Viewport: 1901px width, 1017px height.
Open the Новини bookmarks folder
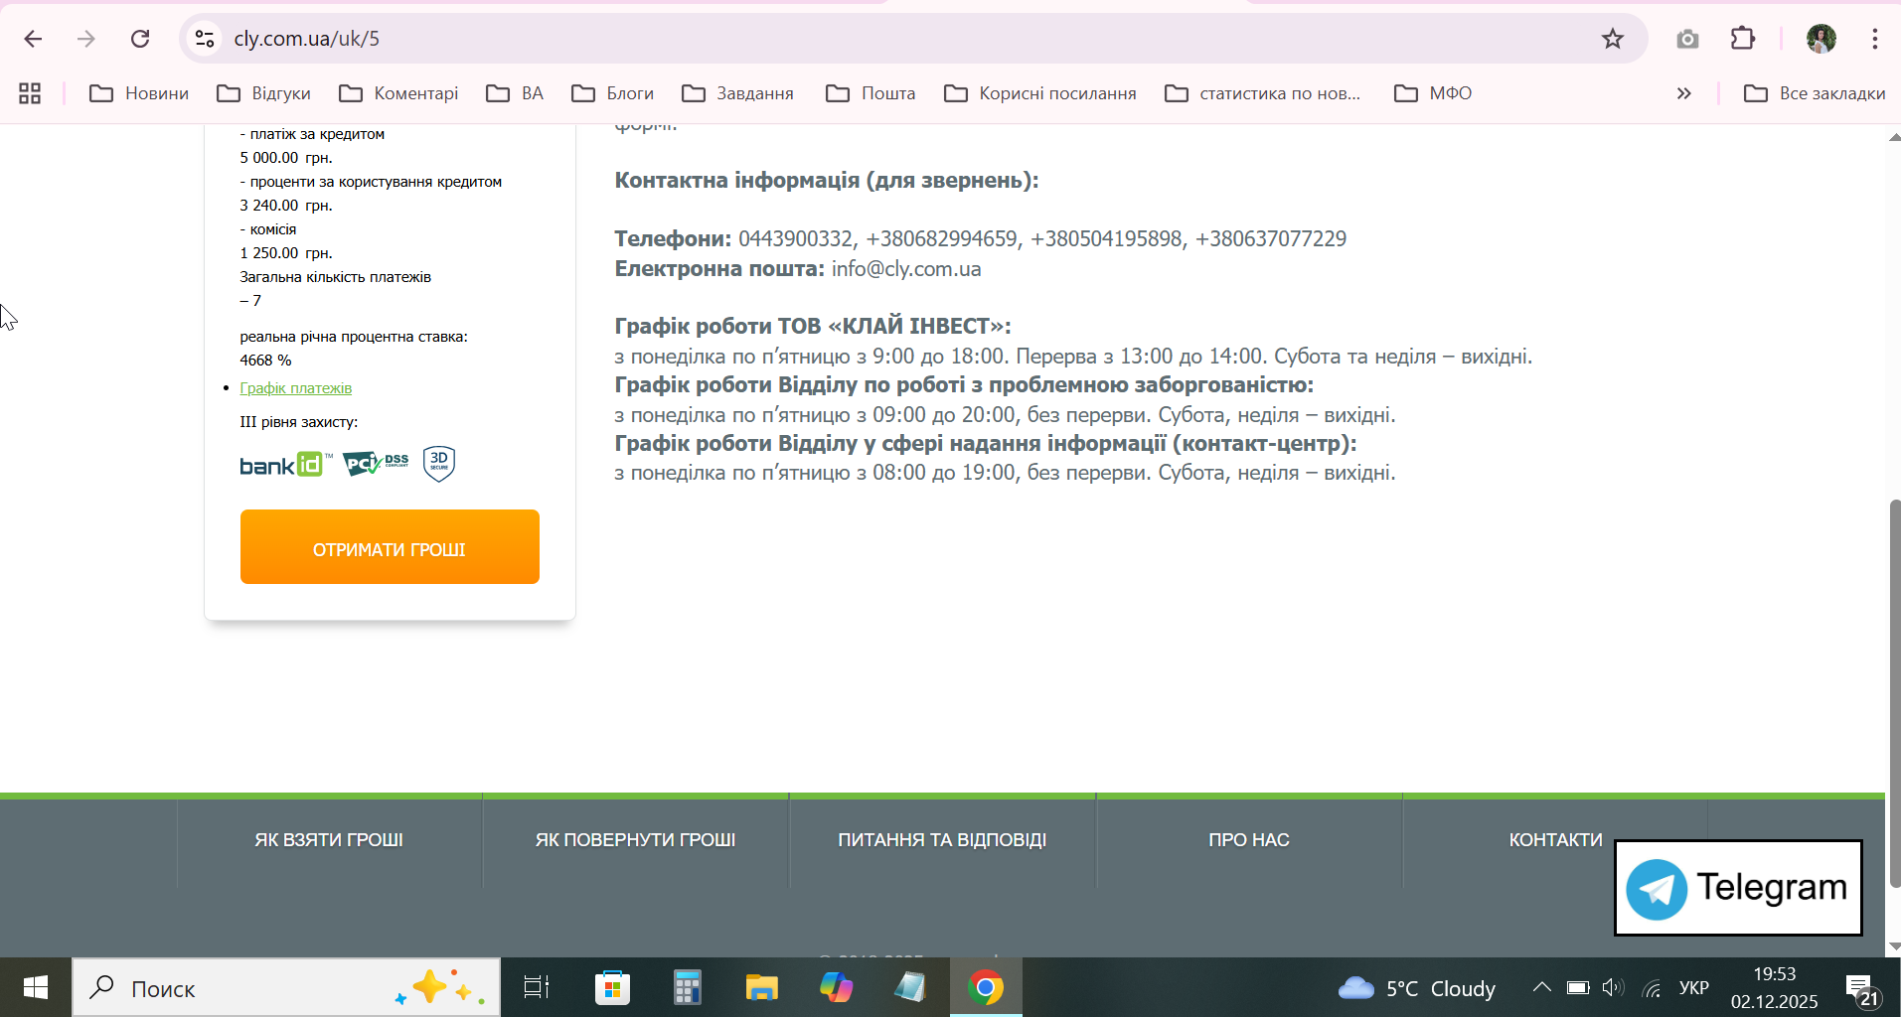[139, 93]
